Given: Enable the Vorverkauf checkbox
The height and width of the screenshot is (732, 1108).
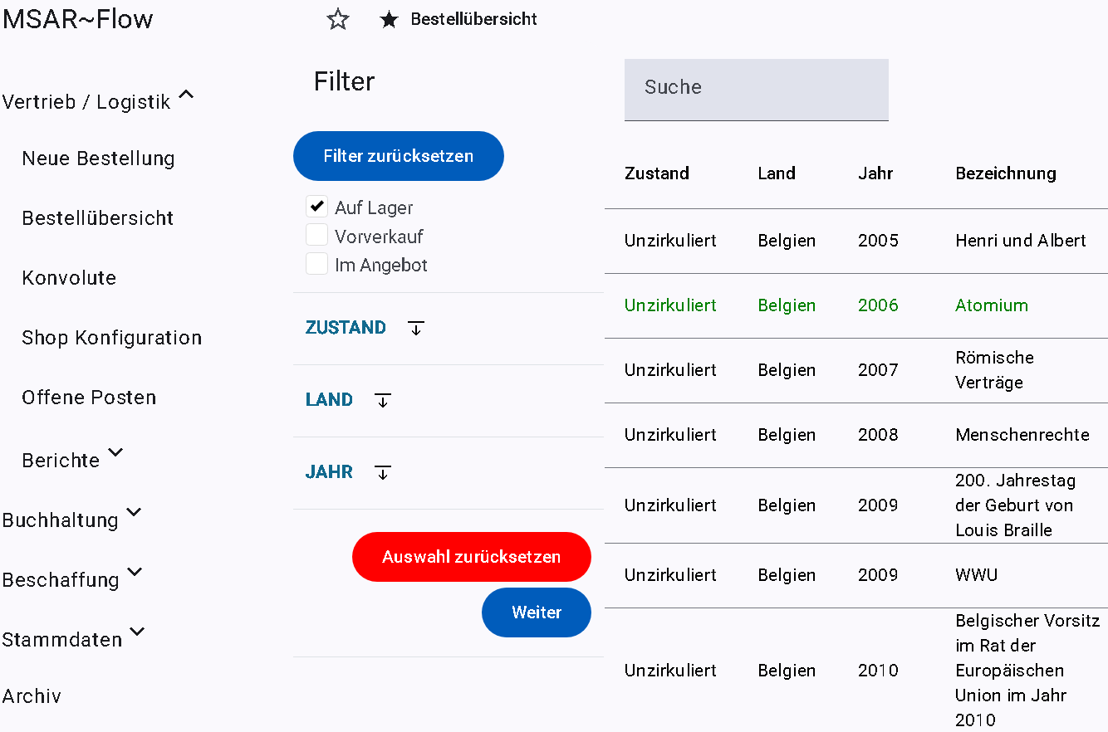Looking at the screenshot, I should (316, 235).
